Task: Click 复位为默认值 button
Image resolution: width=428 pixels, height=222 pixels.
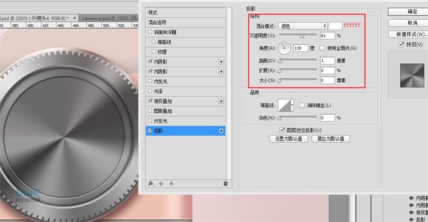Action: click(x=331, y=139)
